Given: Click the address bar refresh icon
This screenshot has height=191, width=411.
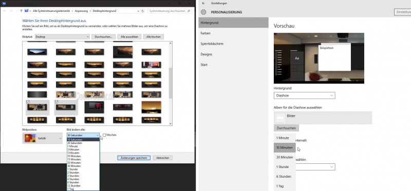Looking at the screenshot, I should [143, 11].
